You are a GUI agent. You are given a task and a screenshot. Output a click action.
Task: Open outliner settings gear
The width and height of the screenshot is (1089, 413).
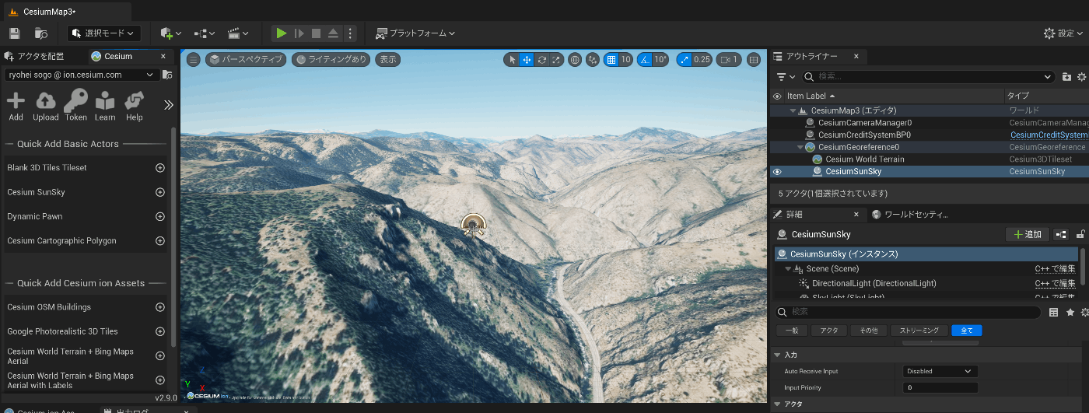pos(1082,77)
